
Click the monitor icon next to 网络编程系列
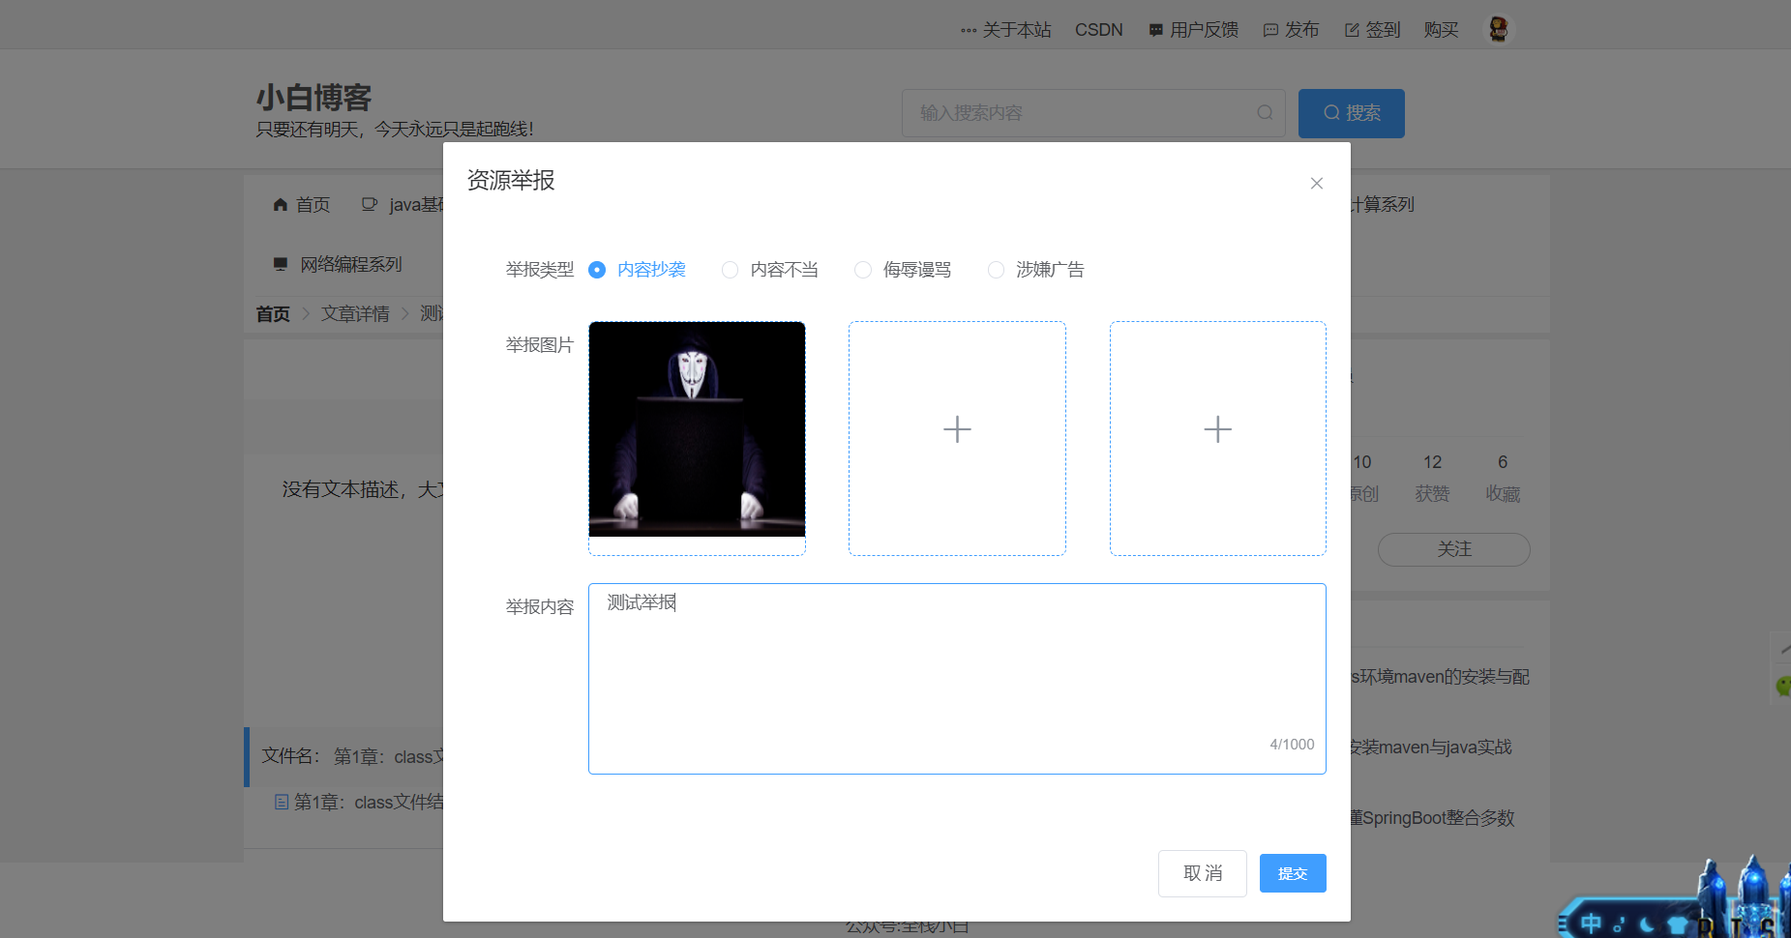[x=281, y=263]
